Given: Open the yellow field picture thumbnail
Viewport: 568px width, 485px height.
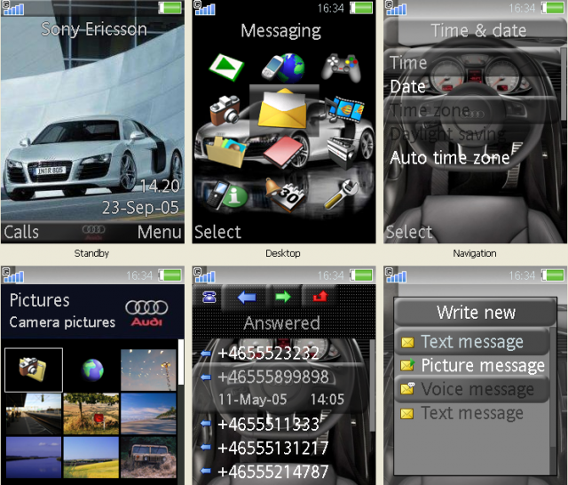Looking at the screenshot, I should tap(91, 457).
